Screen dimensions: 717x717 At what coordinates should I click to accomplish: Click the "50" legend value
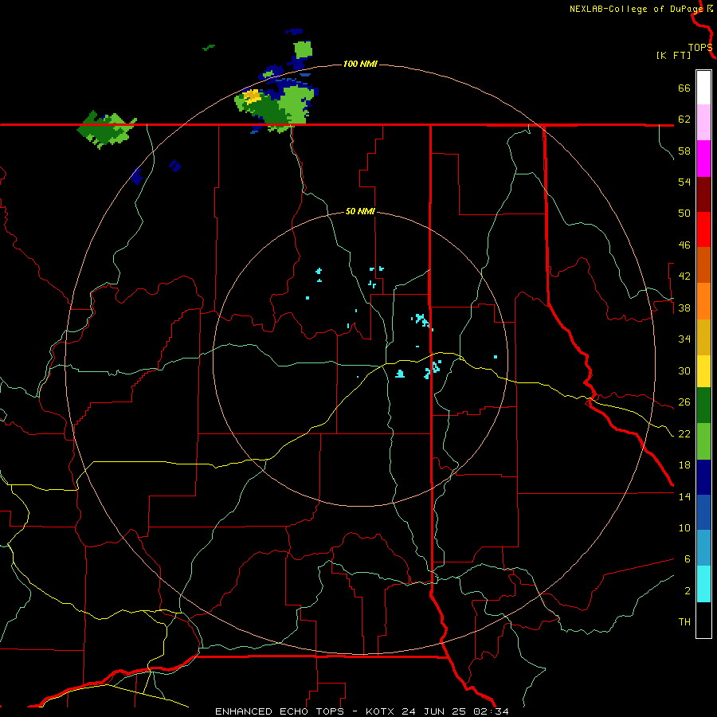(x=684, y=214)
